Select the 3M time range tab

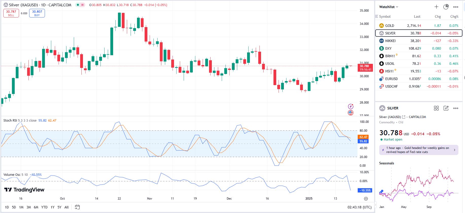[x=29, y=207]
